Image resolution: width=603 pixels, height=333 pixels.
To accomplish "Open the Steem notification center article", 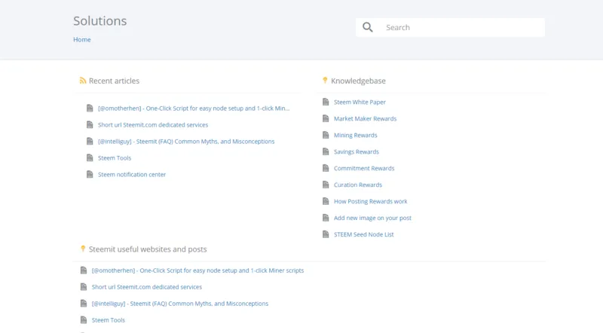I will point(132,174).
